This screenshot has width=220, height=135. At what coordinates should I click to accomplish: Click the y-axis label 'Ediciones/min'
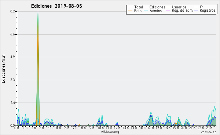[x=3, y=69]
